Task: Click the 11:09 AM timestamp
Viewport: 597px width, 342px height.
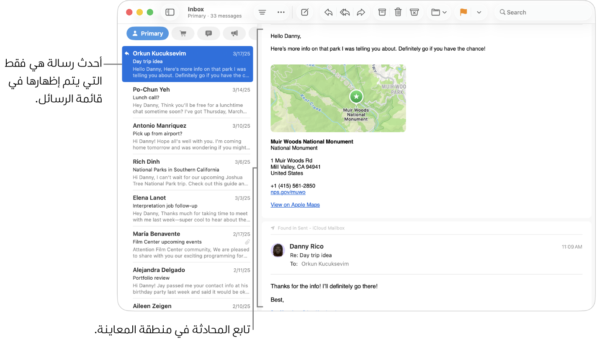Action: pyautogui.click(x=572, y=247)
